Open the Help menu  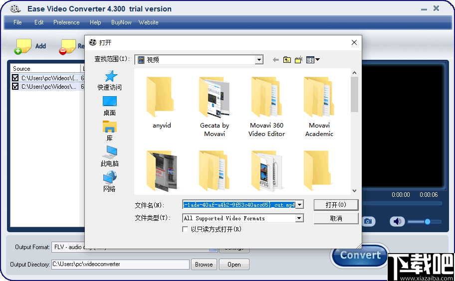[x=95, y=22]
